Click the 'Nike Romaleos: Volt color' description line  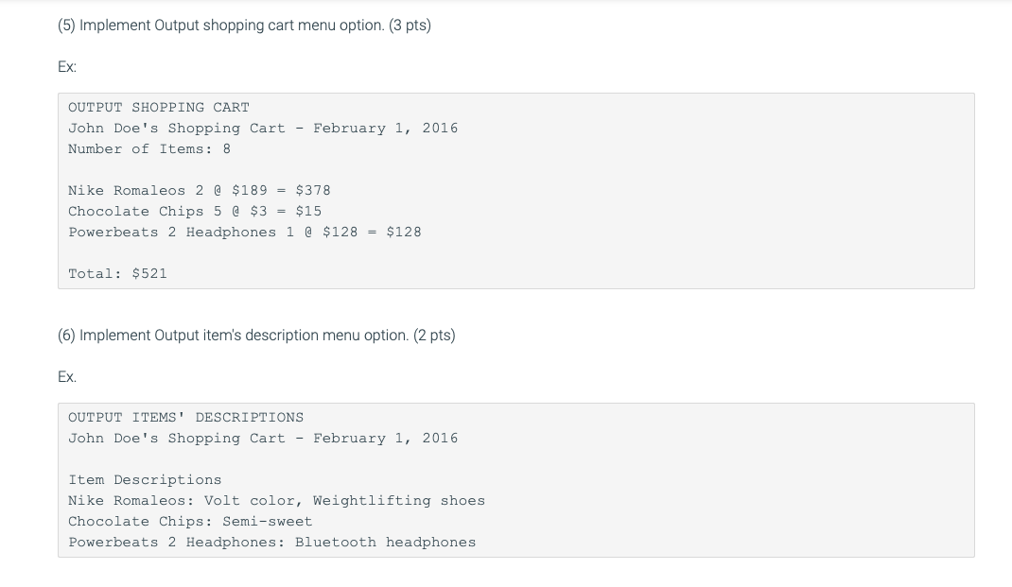pyautogui.click(x=276, y=501)
